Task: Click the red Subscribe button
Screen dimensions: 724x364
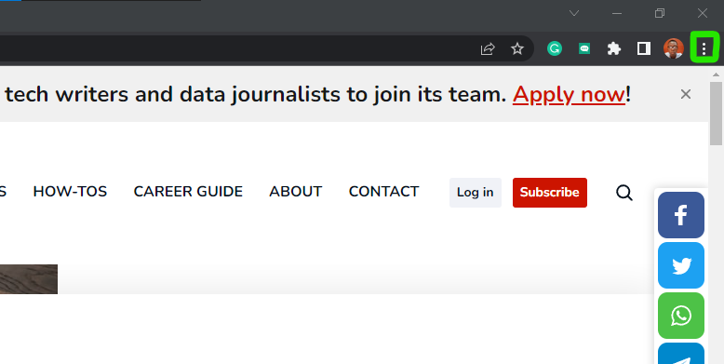Action: click(x=549, y=192)
